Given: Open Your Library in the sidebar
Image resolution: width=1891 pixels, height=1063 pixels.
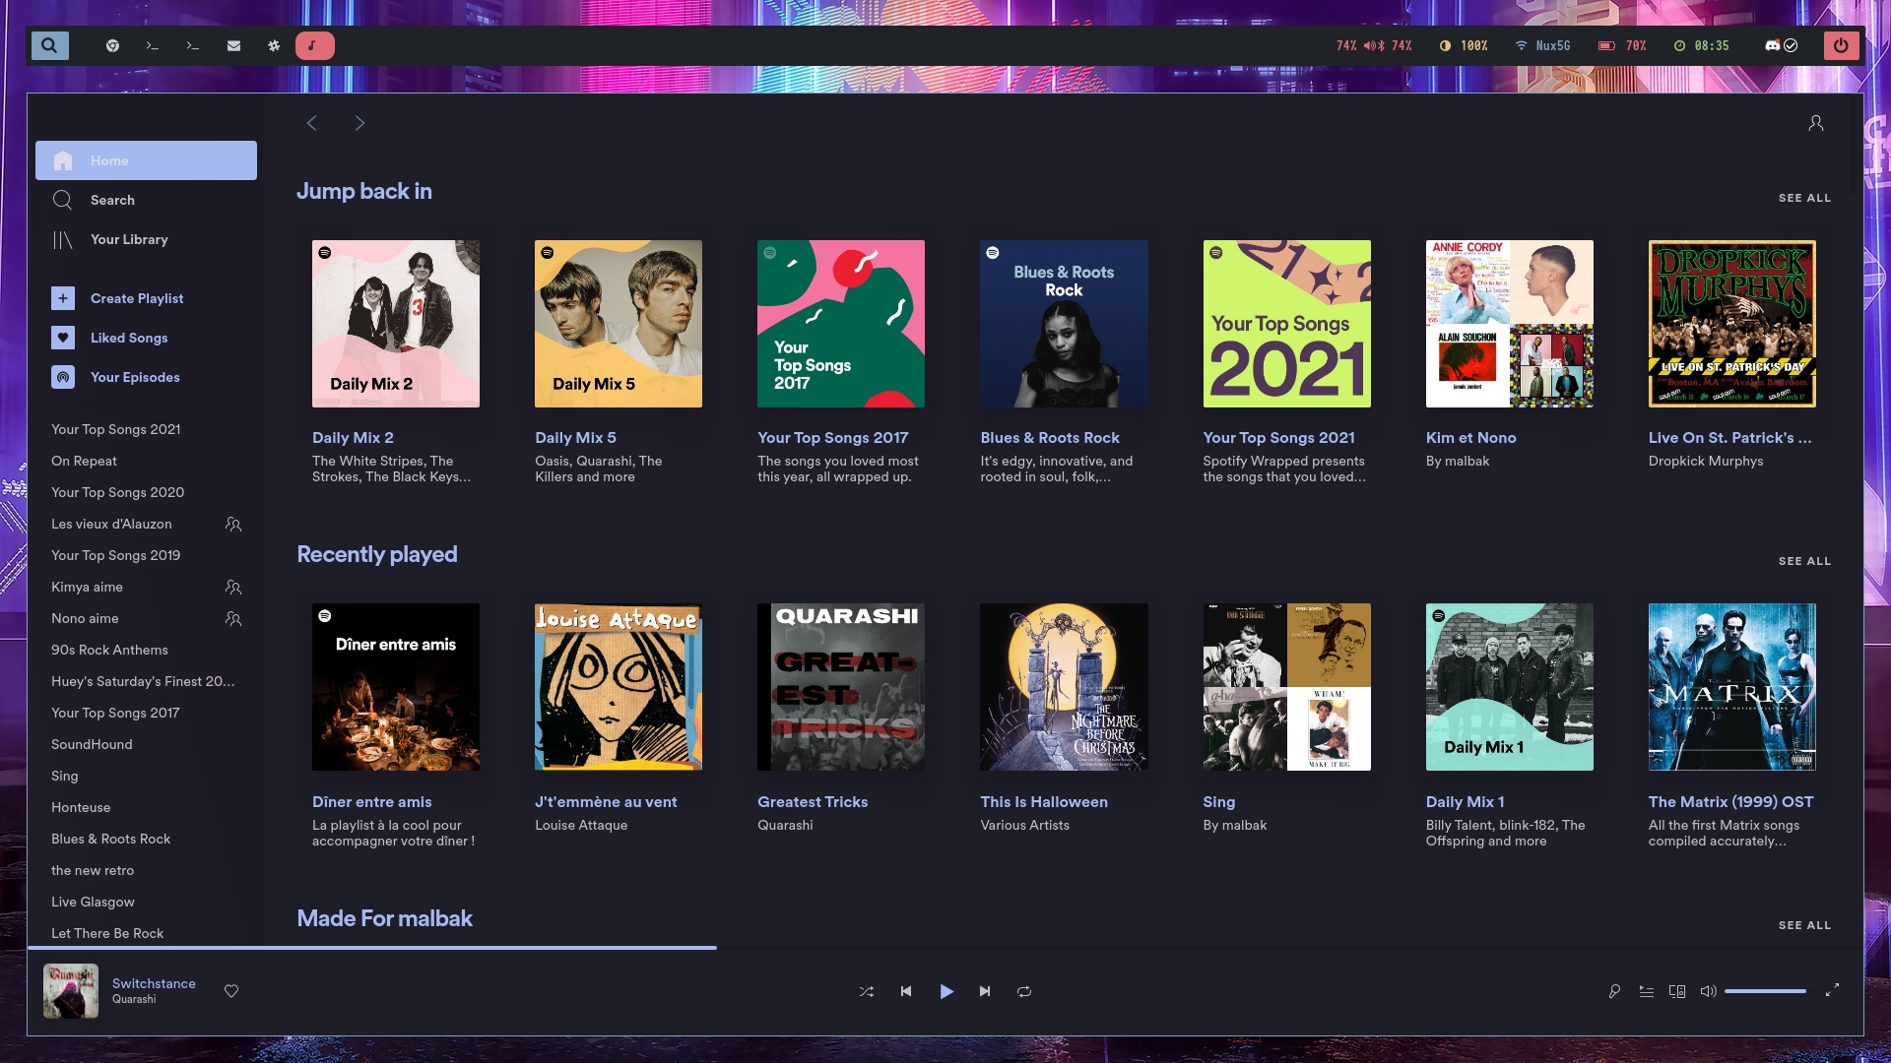Looking at the screenshot, I should coord(129,239).
